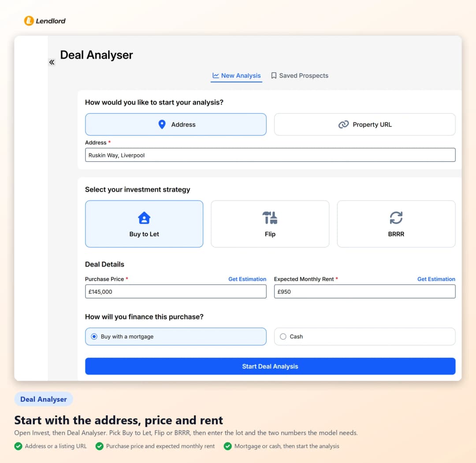The width and height of the screenshot is (476, 463).
Task: Click the checkmark beside Mortgage or cash
Action: point(228,446)
